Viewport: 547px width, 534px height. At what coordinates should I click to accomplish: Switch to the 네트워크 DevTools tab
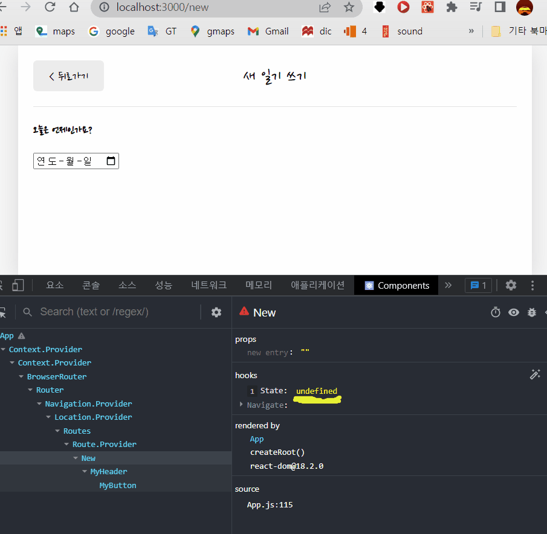[209, 285]
